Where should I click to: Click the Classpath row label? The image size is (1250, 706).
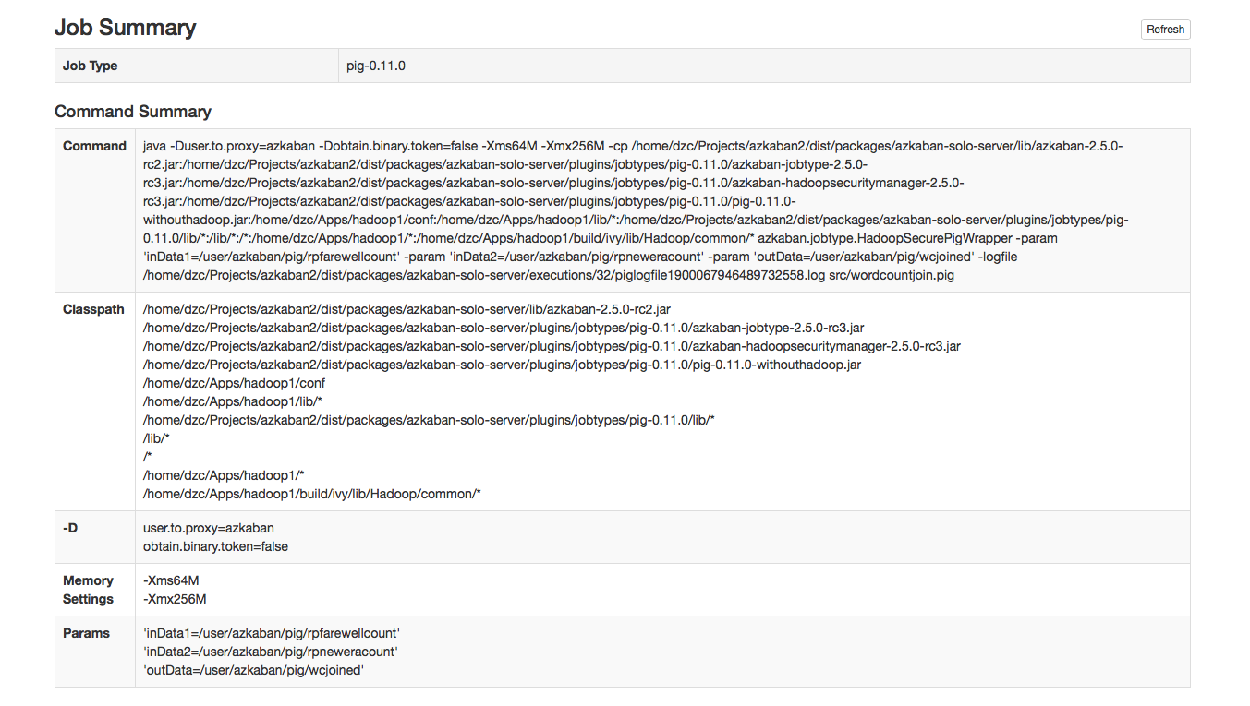(93, 309)
